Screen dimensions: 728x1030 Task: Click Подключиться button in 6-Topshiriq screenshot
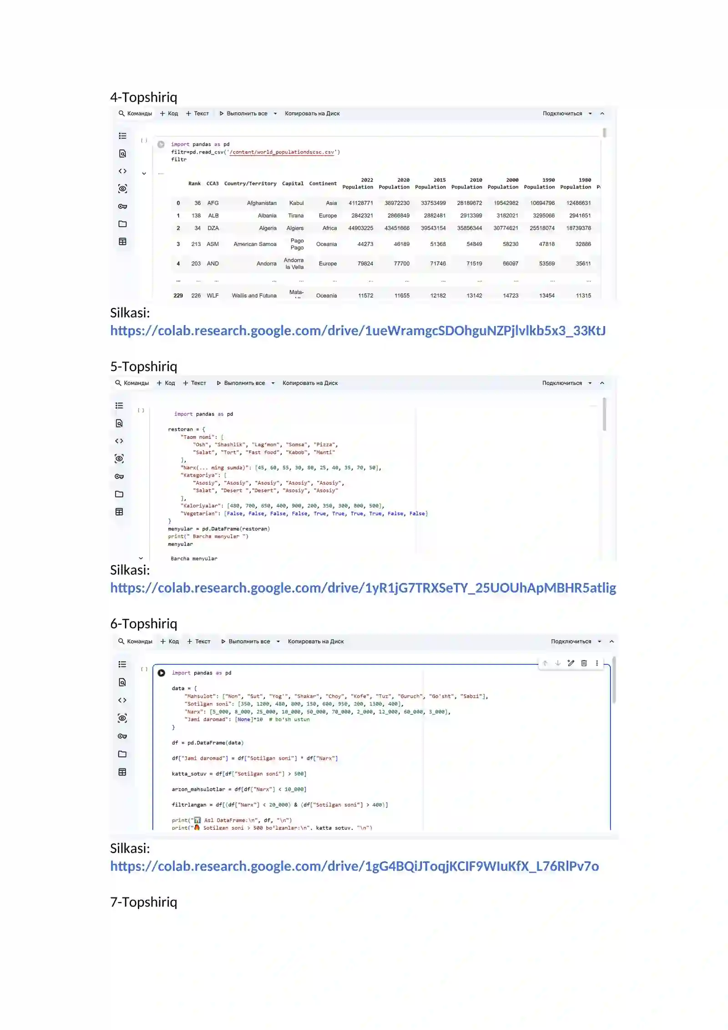pyautogui.click(x=571, y=642)
